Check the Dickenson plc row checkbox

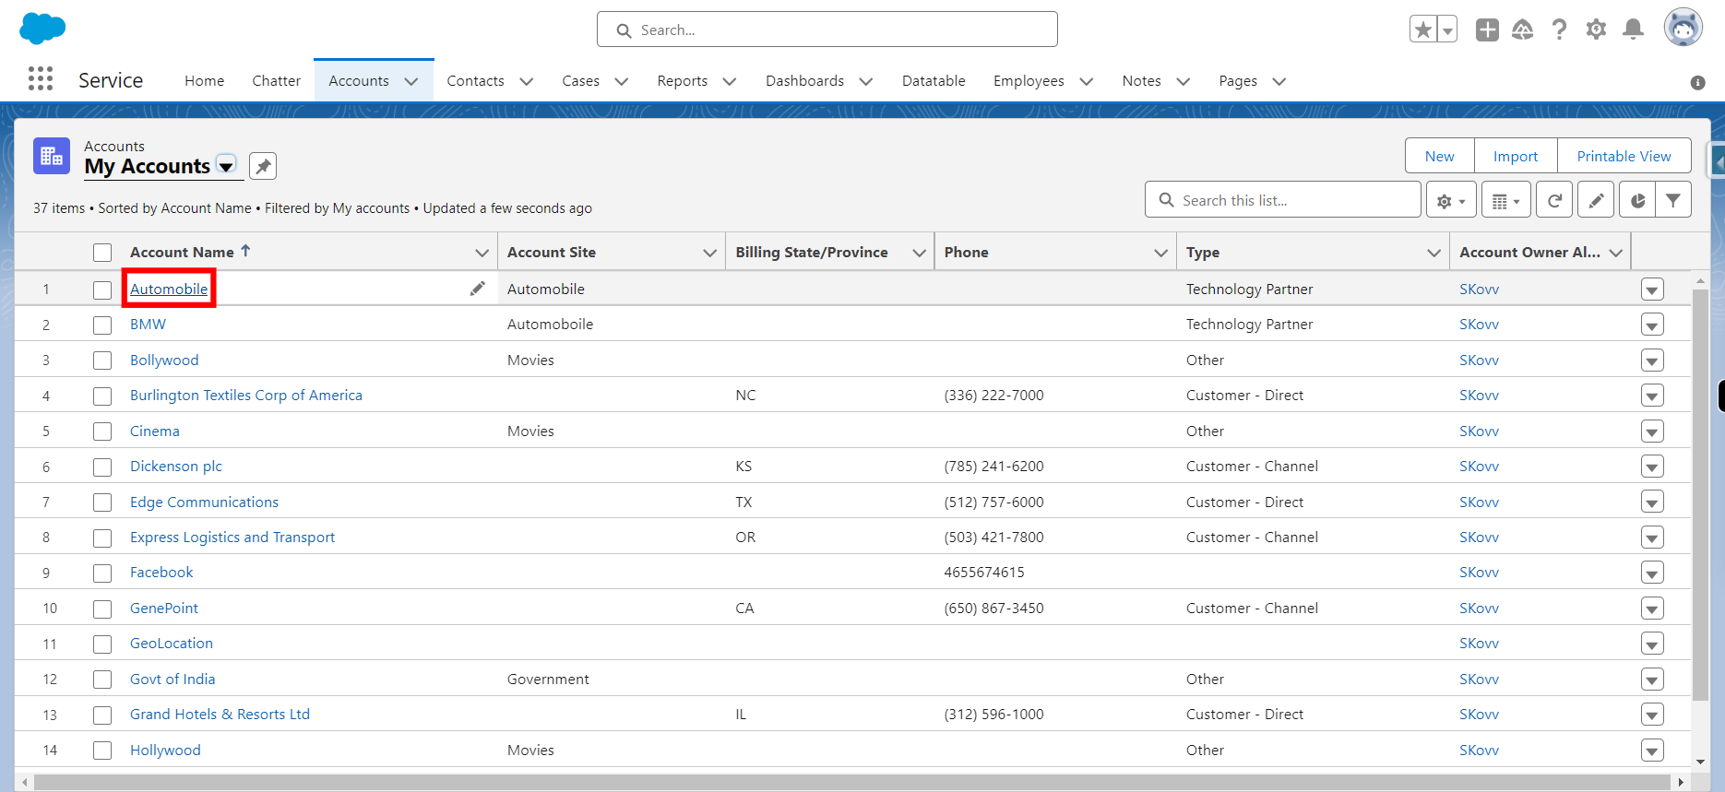coord(102,467)
